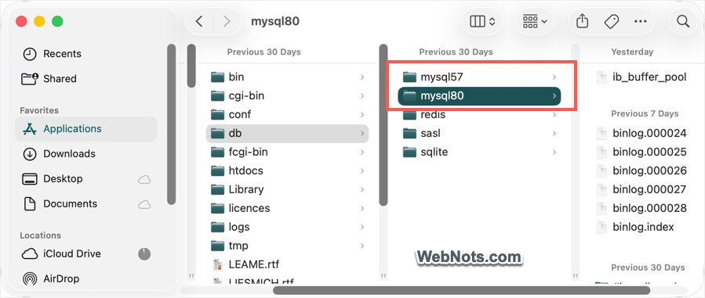Image resolution: width=705 pixels, height=298 pixels.
Task: Expand the sqlite folder chevron
Action: 554,153
